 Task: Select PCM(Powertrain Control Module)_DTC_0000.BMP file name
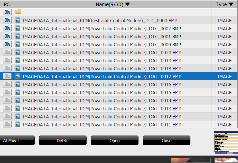(102, 45)
